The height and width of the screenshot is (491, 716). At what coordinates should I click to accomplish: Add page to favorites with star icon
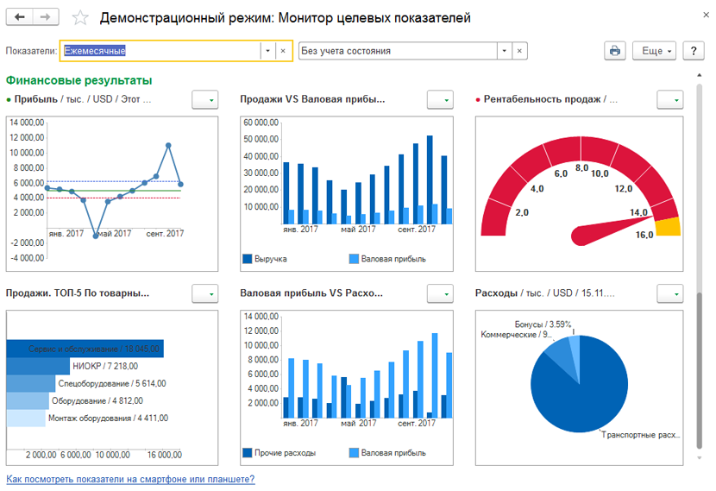pyautogui.click(x=80, y=18)
